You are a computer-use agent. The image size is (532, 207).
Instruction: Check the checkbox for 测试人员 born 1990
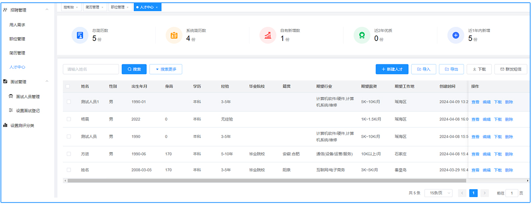pos(69,136)
